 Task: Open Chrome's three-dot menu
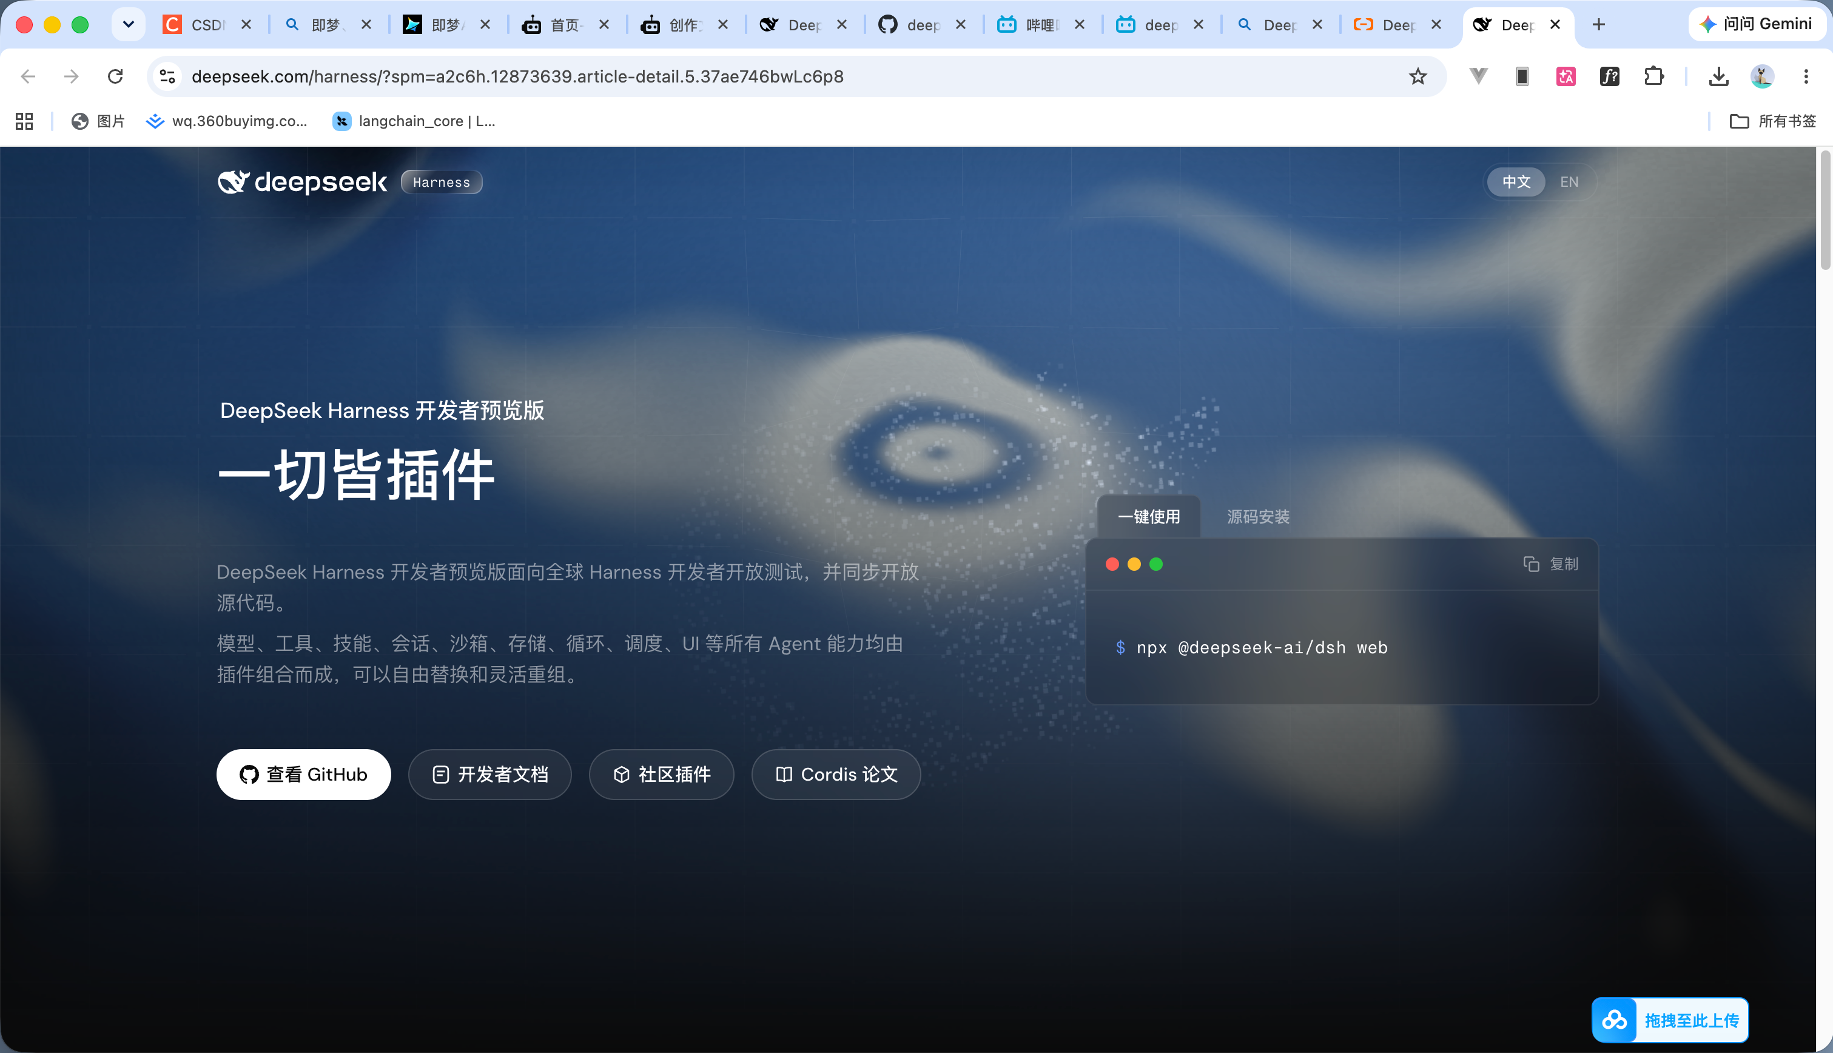click(x=1806, y=76)
